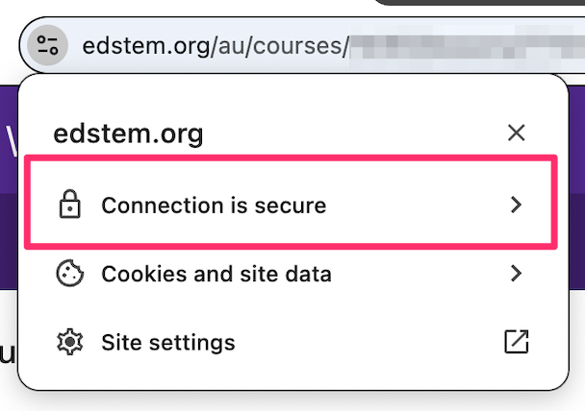Expand Cookies and site data chevron
Image resolution: width=585 pixels, height=411 pixels.
(x=517, y=274)
